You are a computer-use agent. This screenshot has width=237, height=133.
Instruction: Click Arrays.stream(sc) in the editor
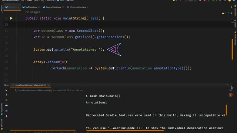[x=50, y=62]
